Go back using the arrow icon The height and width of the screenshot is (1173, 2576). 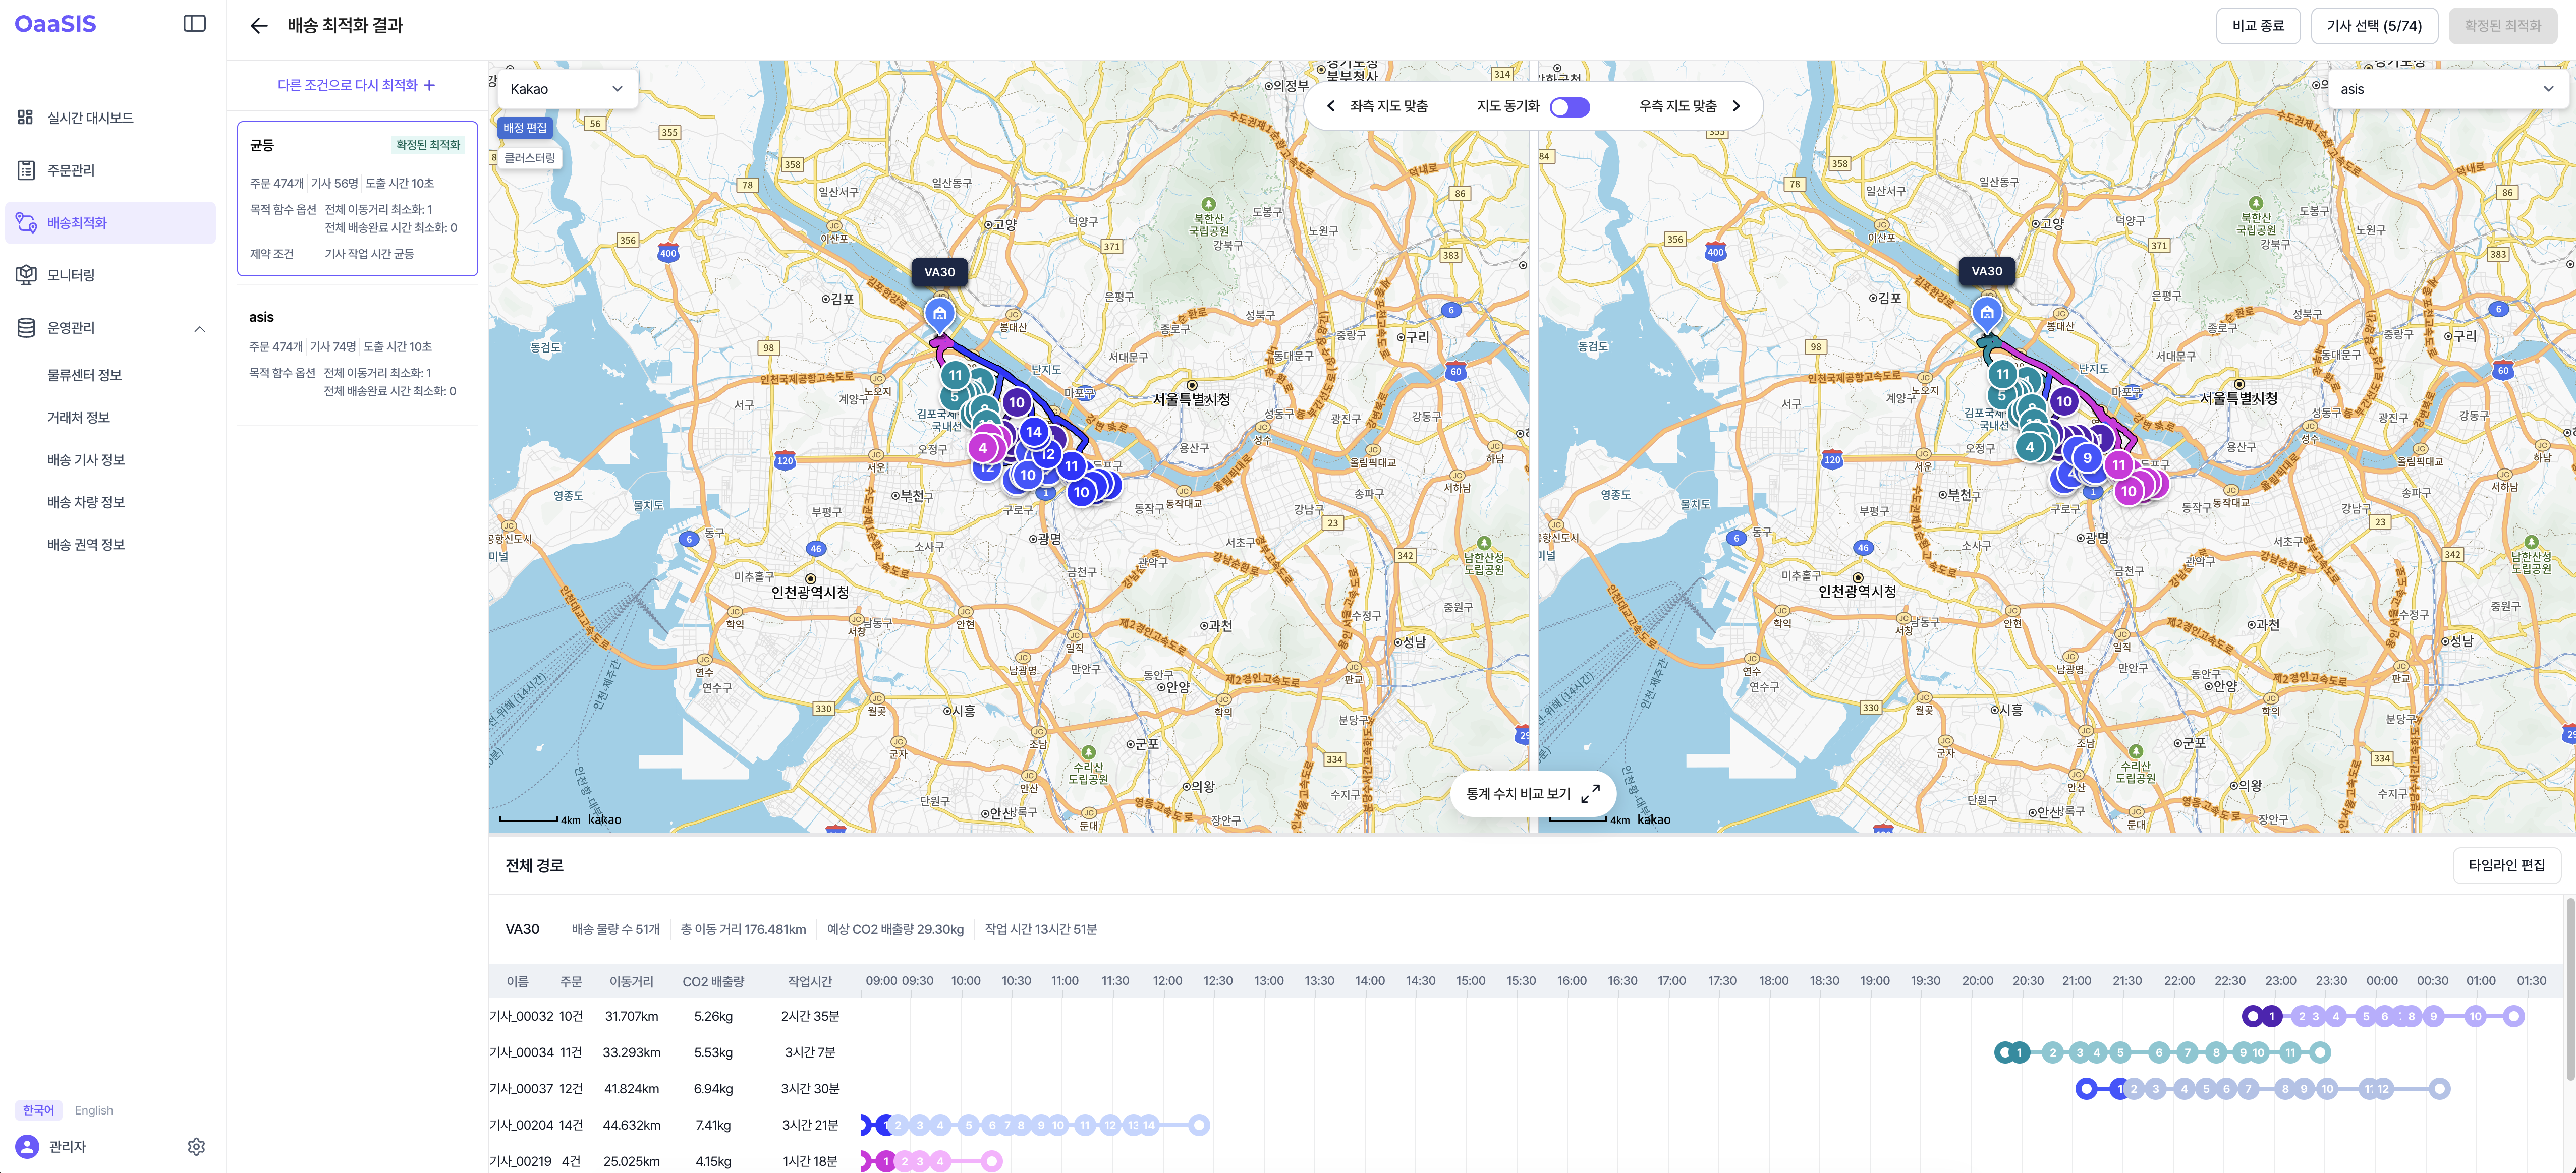[x=259, y=26]
